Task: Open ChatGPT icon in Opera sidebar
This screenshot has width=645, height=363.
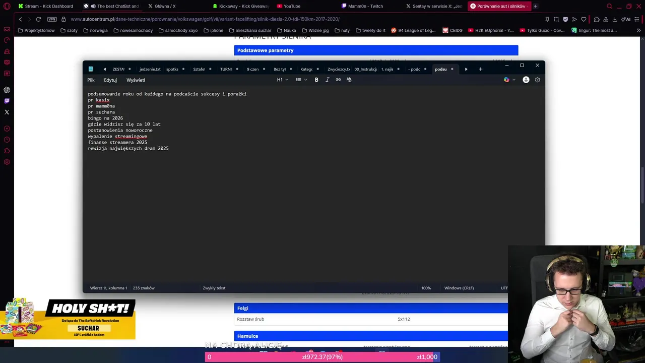Action: [7, 90]
